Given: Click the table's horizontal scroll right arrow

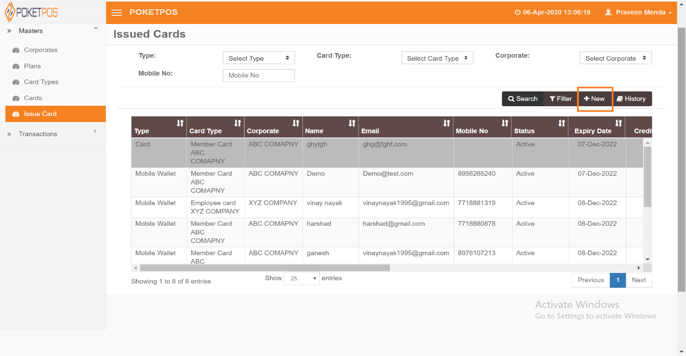Looking at the screenshot, I should click(x=638, y=268).
